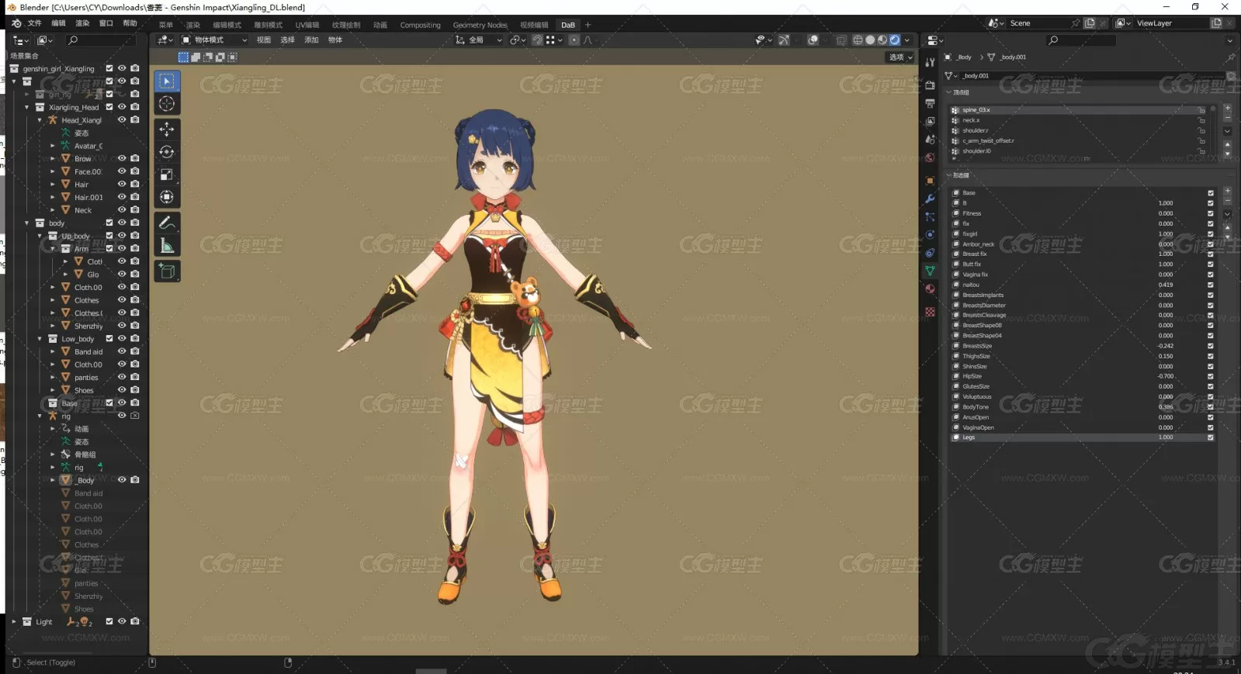Open the Physics properties tab
The image size is (1241, 674).
coord(930,235)
